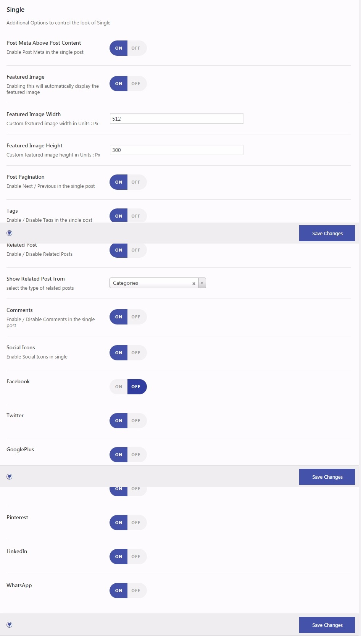This screenshot has width=361, height=636.
Task: Turn off the Twitter toggle
Action: tap(136, 421)
